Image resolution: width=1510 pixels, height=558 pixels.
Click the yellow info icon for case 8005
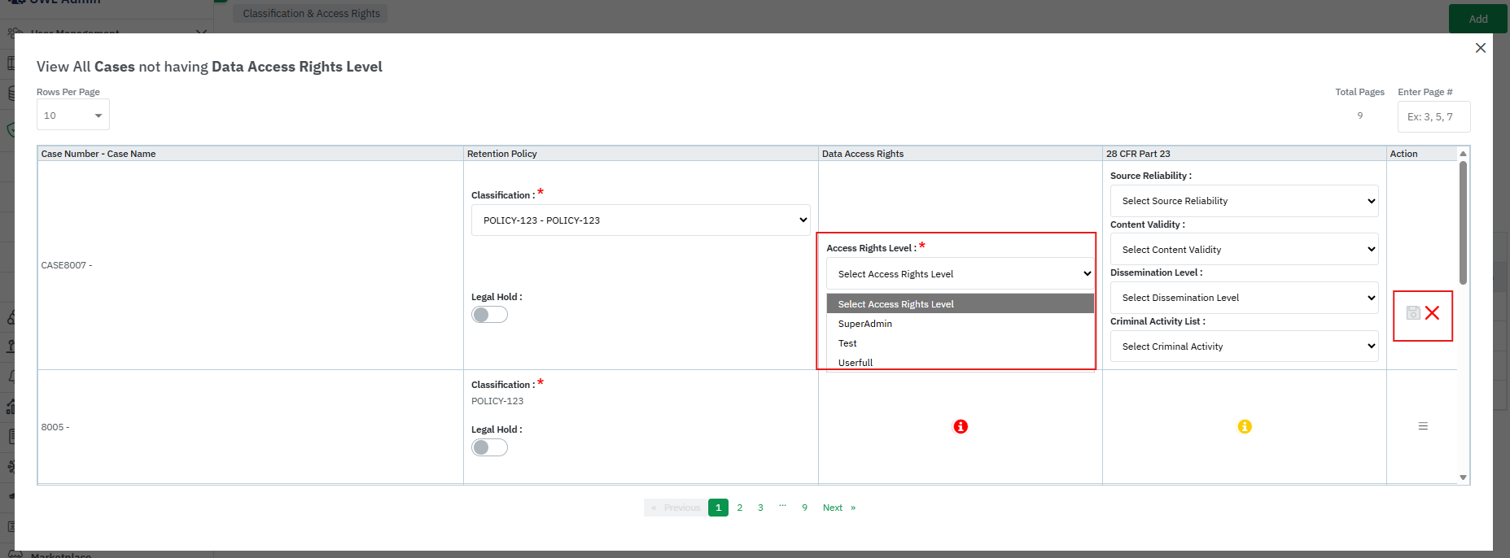pos(1245,427)
